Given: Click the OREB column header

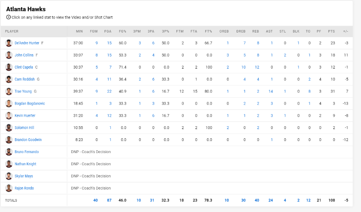Looking at the screenshot, I should pyautogui.click(x=224, y=31).
